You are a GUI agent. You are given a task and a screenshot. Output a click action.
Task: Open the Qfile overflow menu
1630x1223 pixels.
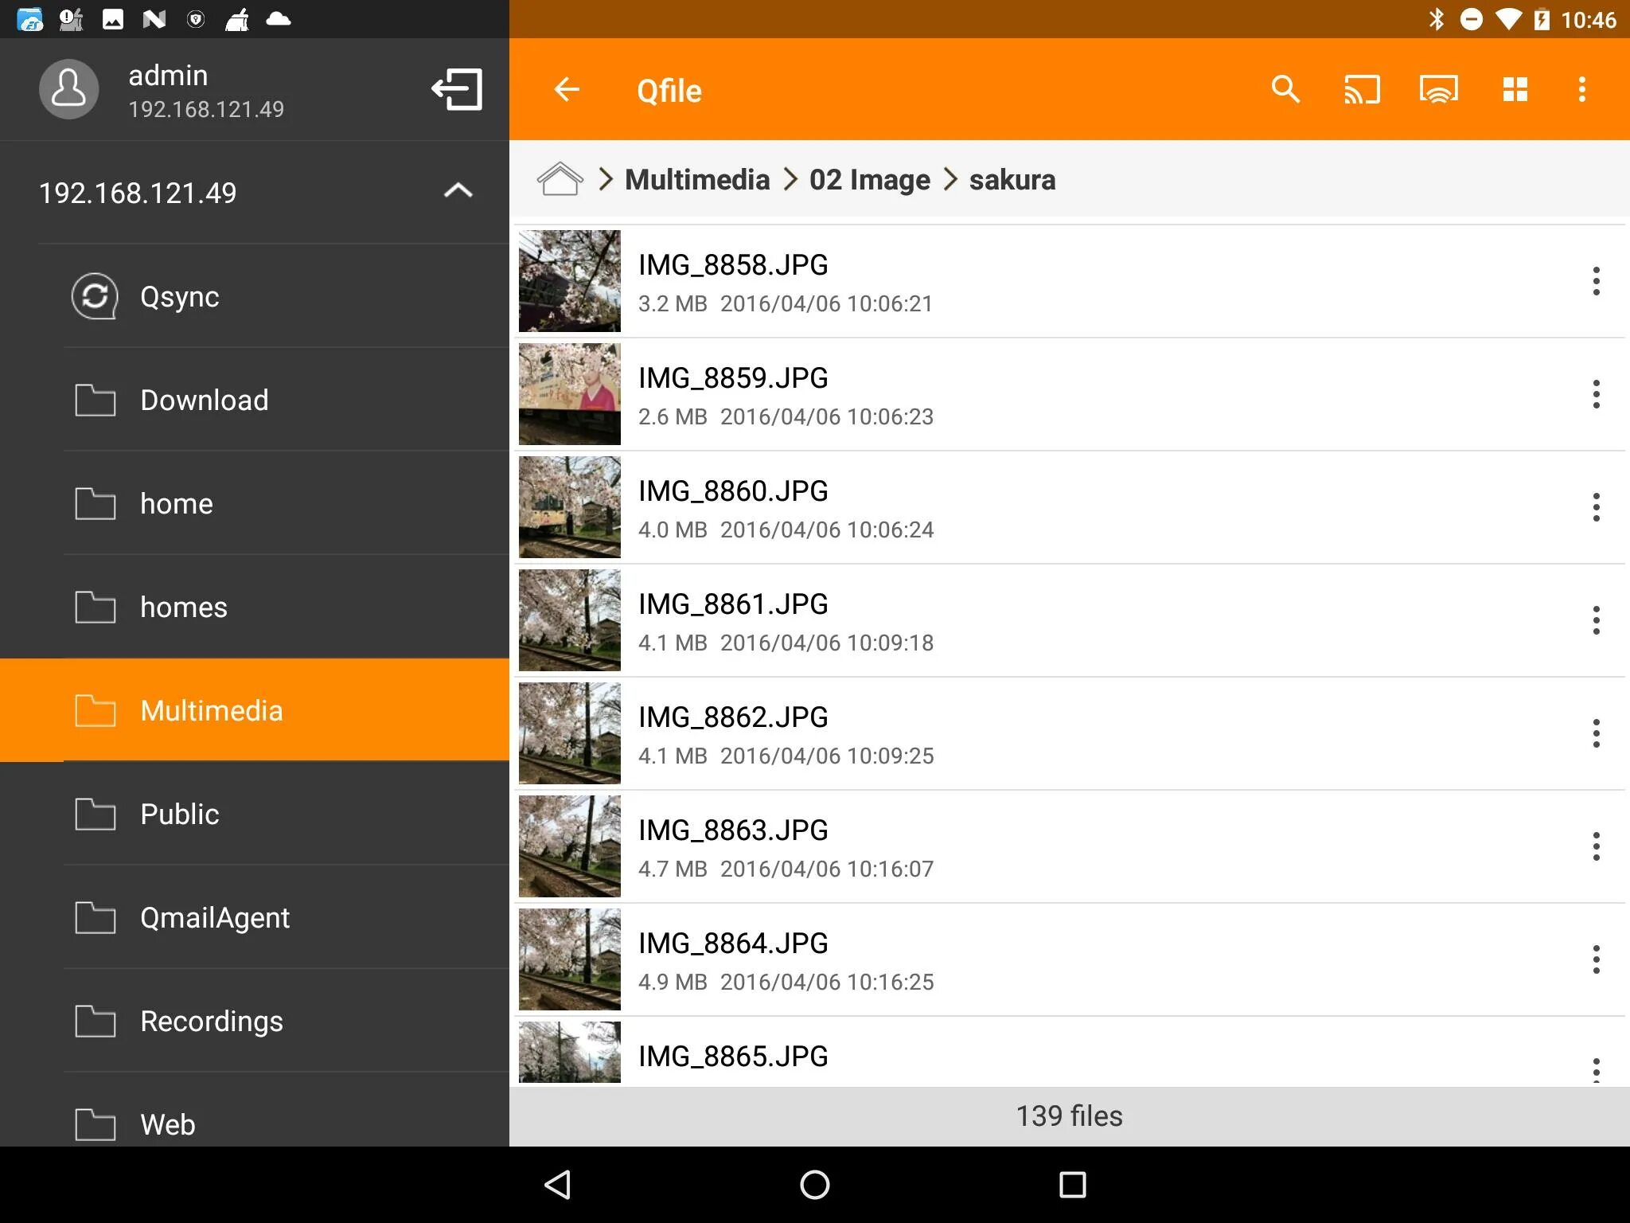1581,89
